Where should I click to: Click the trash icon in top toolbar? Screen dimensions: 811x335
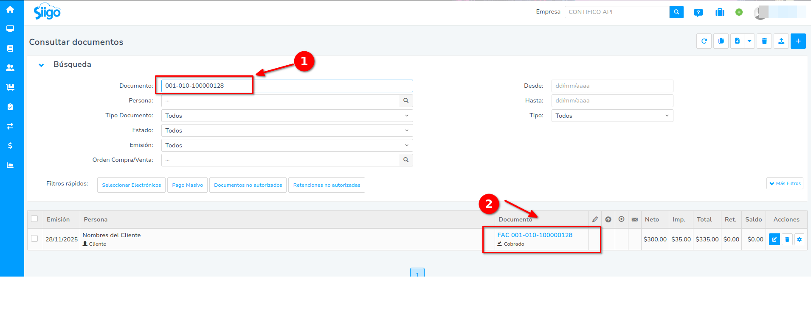click(764, 41)
